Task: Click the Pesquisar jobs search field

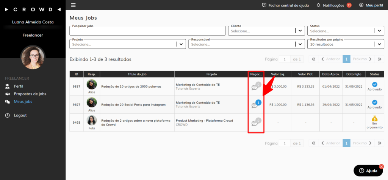Action: [148, 31]
